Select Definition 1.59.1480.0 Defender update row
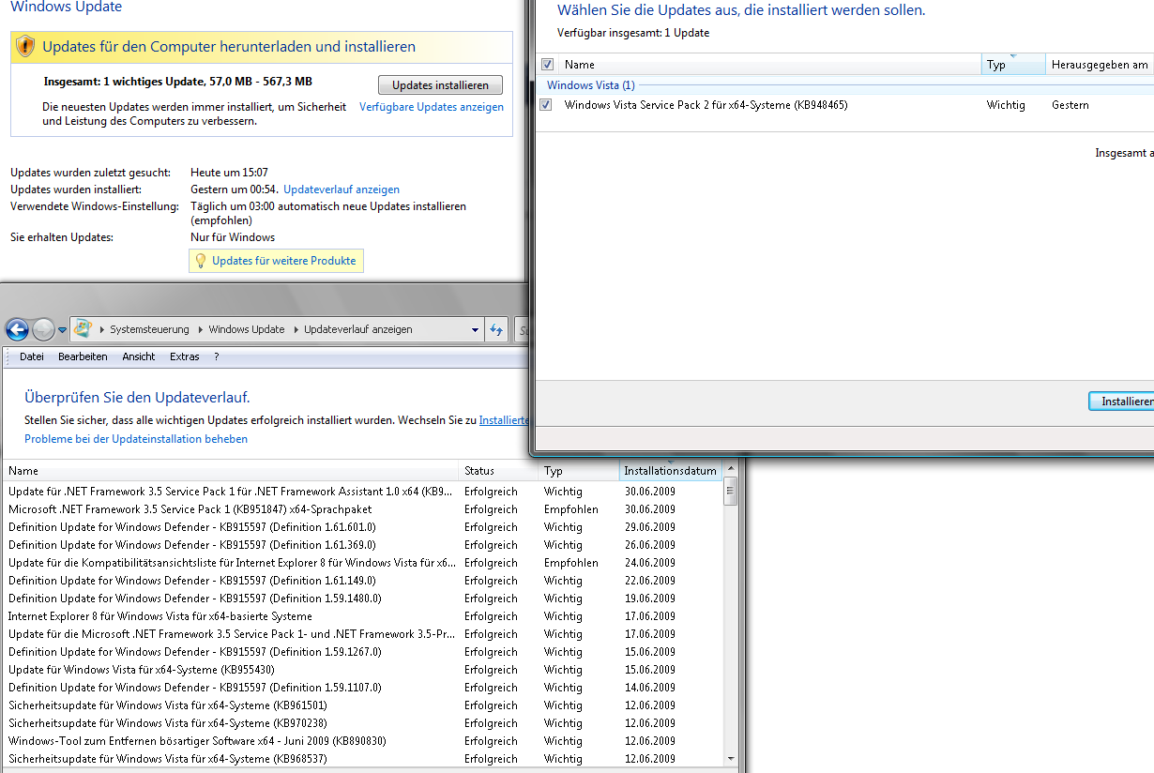Image resolution: width=1154 pixels, height=773 pixels. [x=363, y=599]
